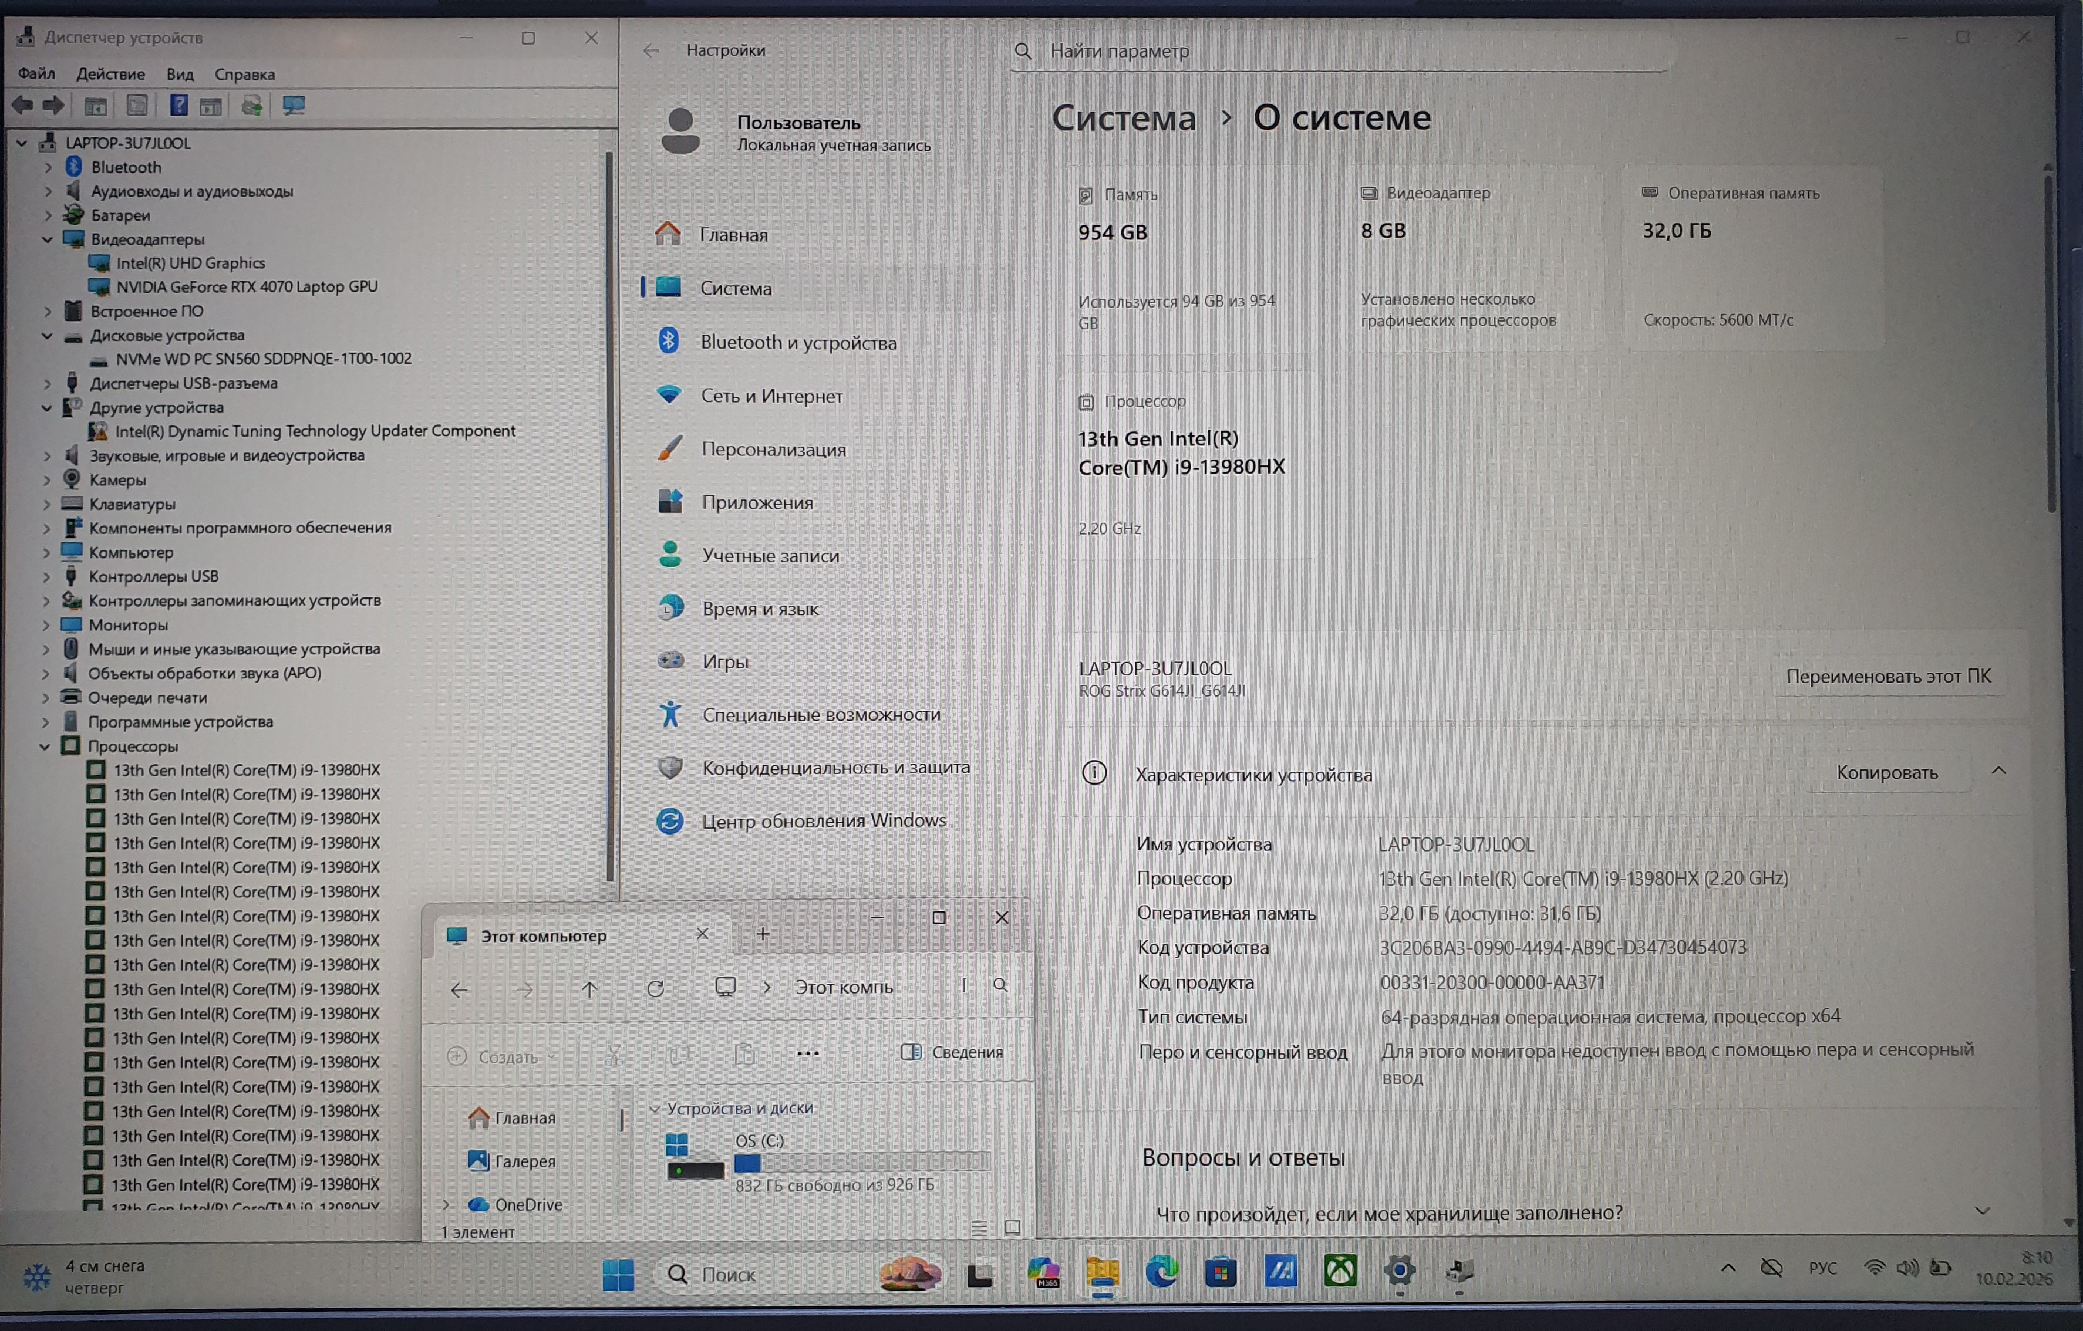Click refresh icon in Explorer window

[656, 988]
